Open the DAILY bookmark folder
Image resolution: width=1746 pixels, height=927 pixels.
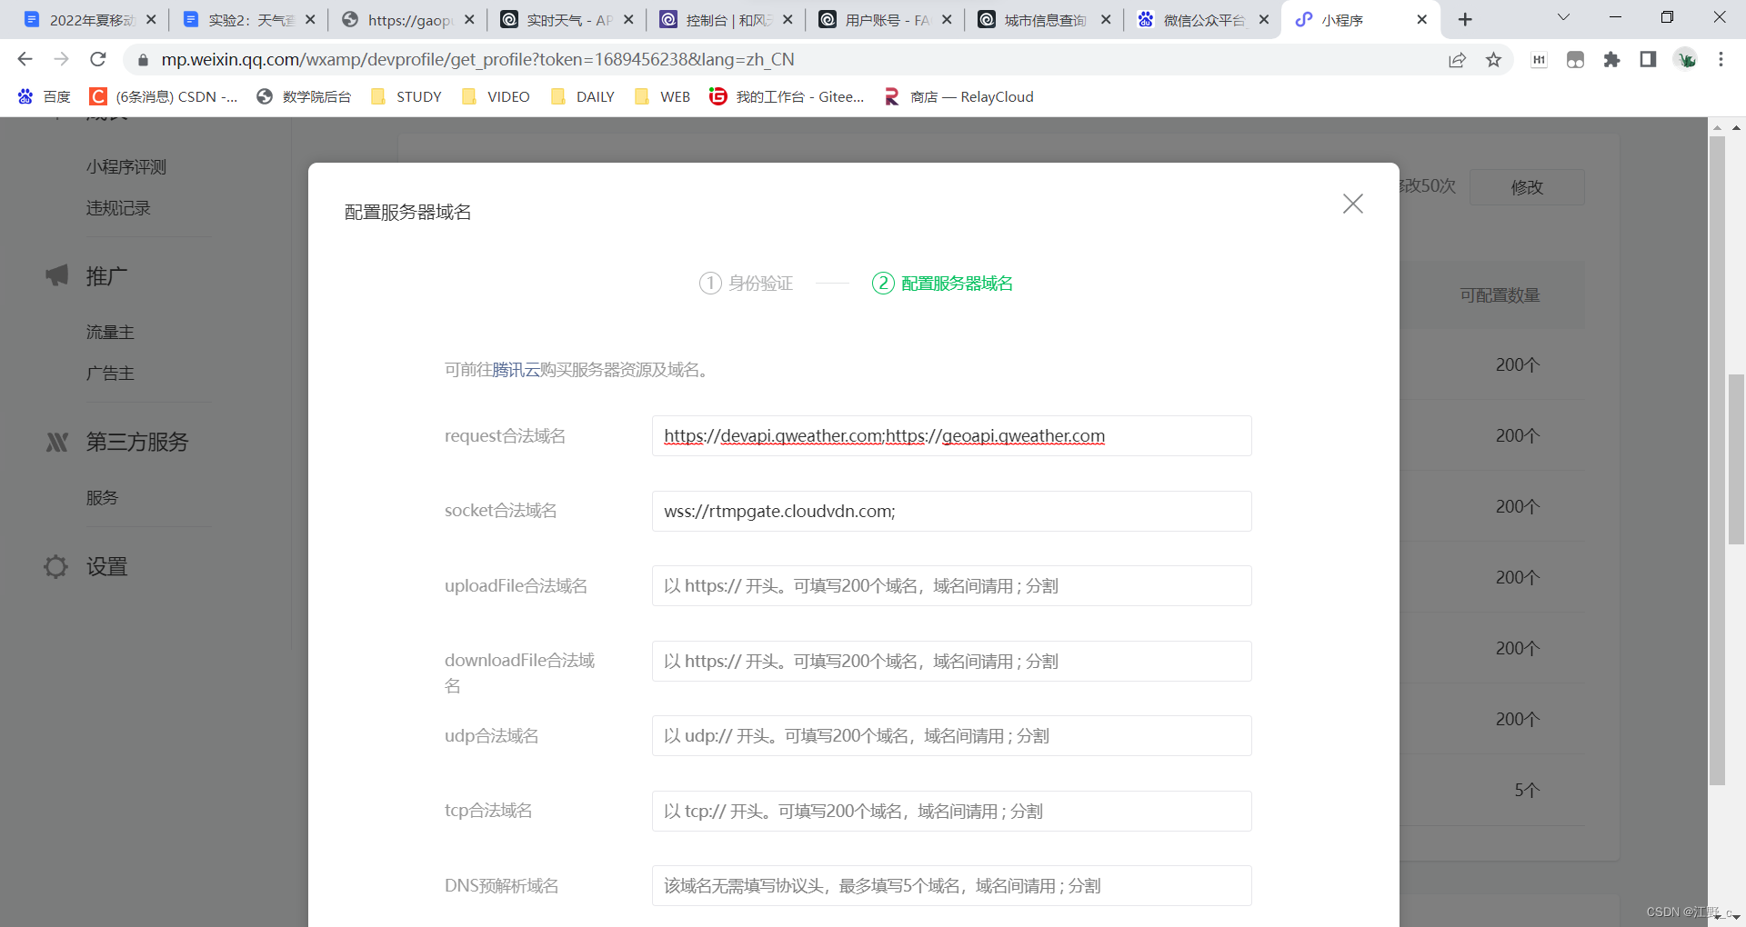(583, 96)
